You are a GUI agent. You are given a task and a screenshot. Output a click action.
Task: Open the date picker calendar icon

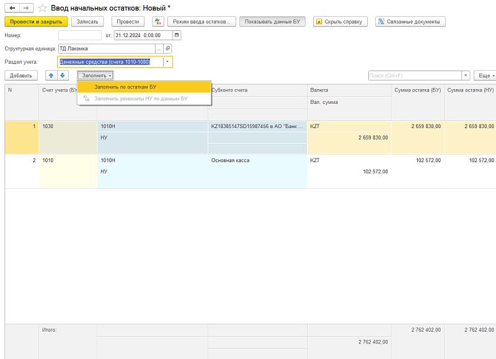click(x=177, y=35)
